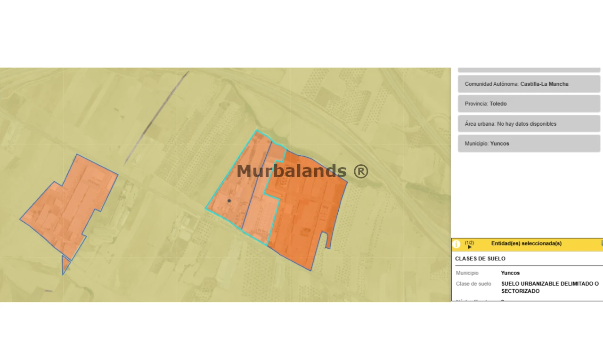Click the black point marker on the map
This screenshot has height=339, width=603.
tap(229, 201)
